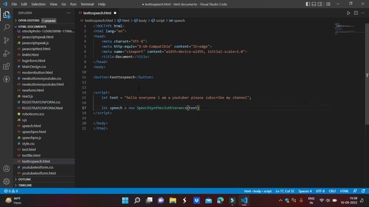Toggle the bottom panel layout icon
Screen dimensions: 369x207
314,4
